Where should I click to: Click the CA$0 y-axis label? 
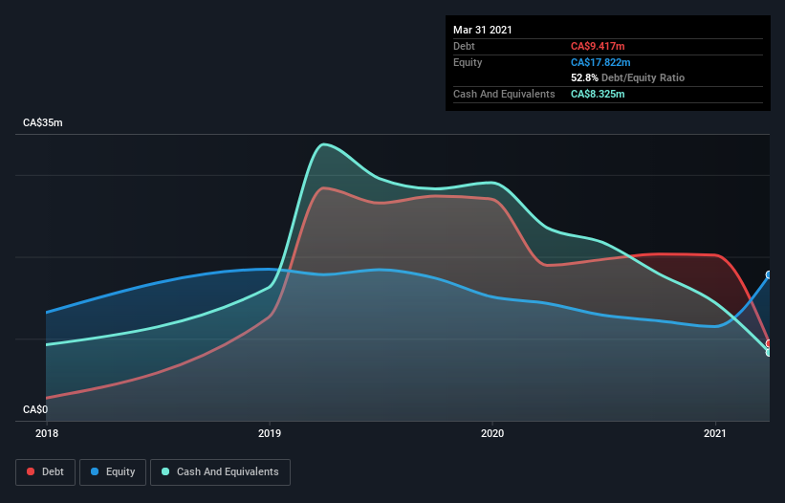click(x=35, y=409)
